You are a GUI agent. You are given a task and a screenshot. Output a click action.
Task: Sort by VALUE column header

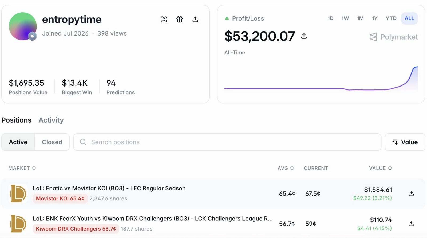[381, 168]
